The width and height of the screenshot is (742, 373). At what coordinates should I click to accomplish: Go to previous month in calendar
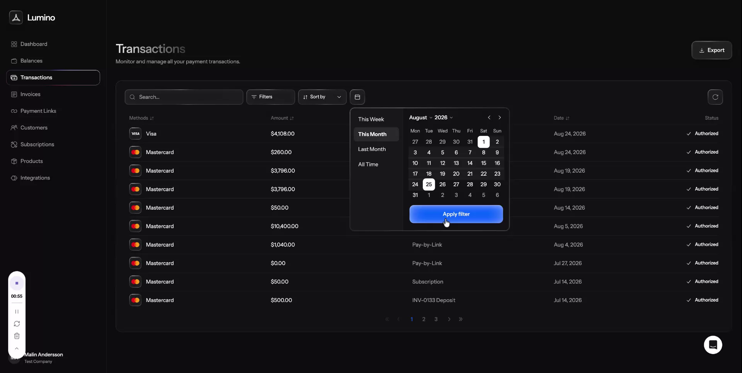click(489, 117)
